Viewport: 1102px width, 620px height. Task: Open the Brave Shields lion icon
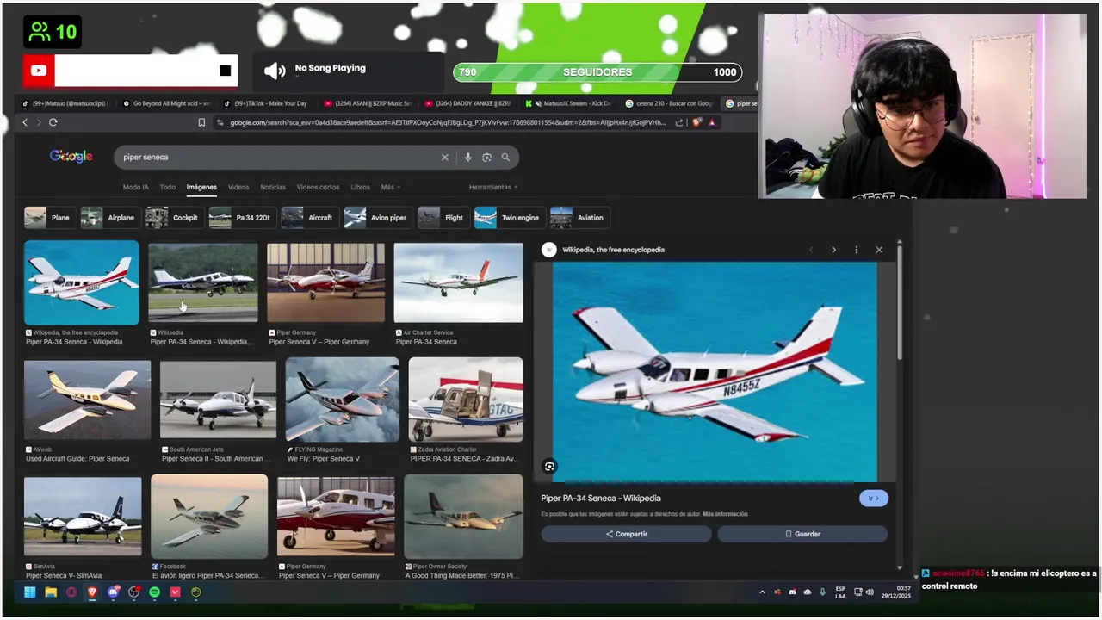[x=696, y=122]
